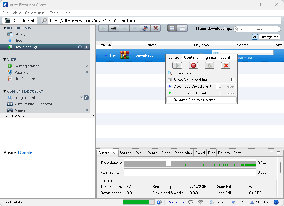This screenshot has width=284, height=206.
Task: Click the red X delete button in popup
Action: [226, 65]
